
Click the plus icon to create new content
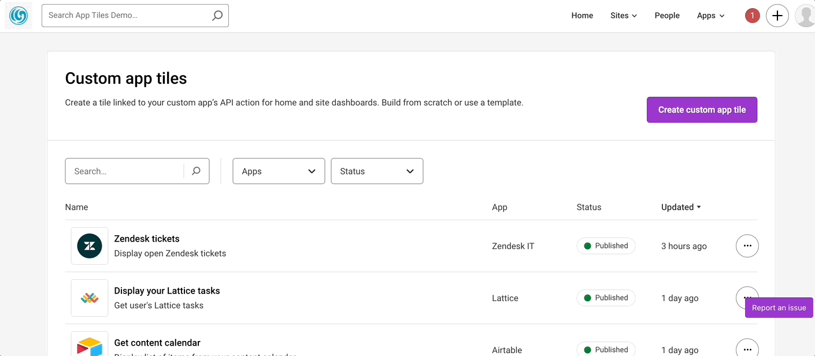[777, 16]
